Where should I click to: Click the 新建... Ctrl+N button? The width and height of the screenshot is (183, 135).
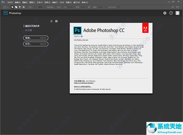[36, 38]
